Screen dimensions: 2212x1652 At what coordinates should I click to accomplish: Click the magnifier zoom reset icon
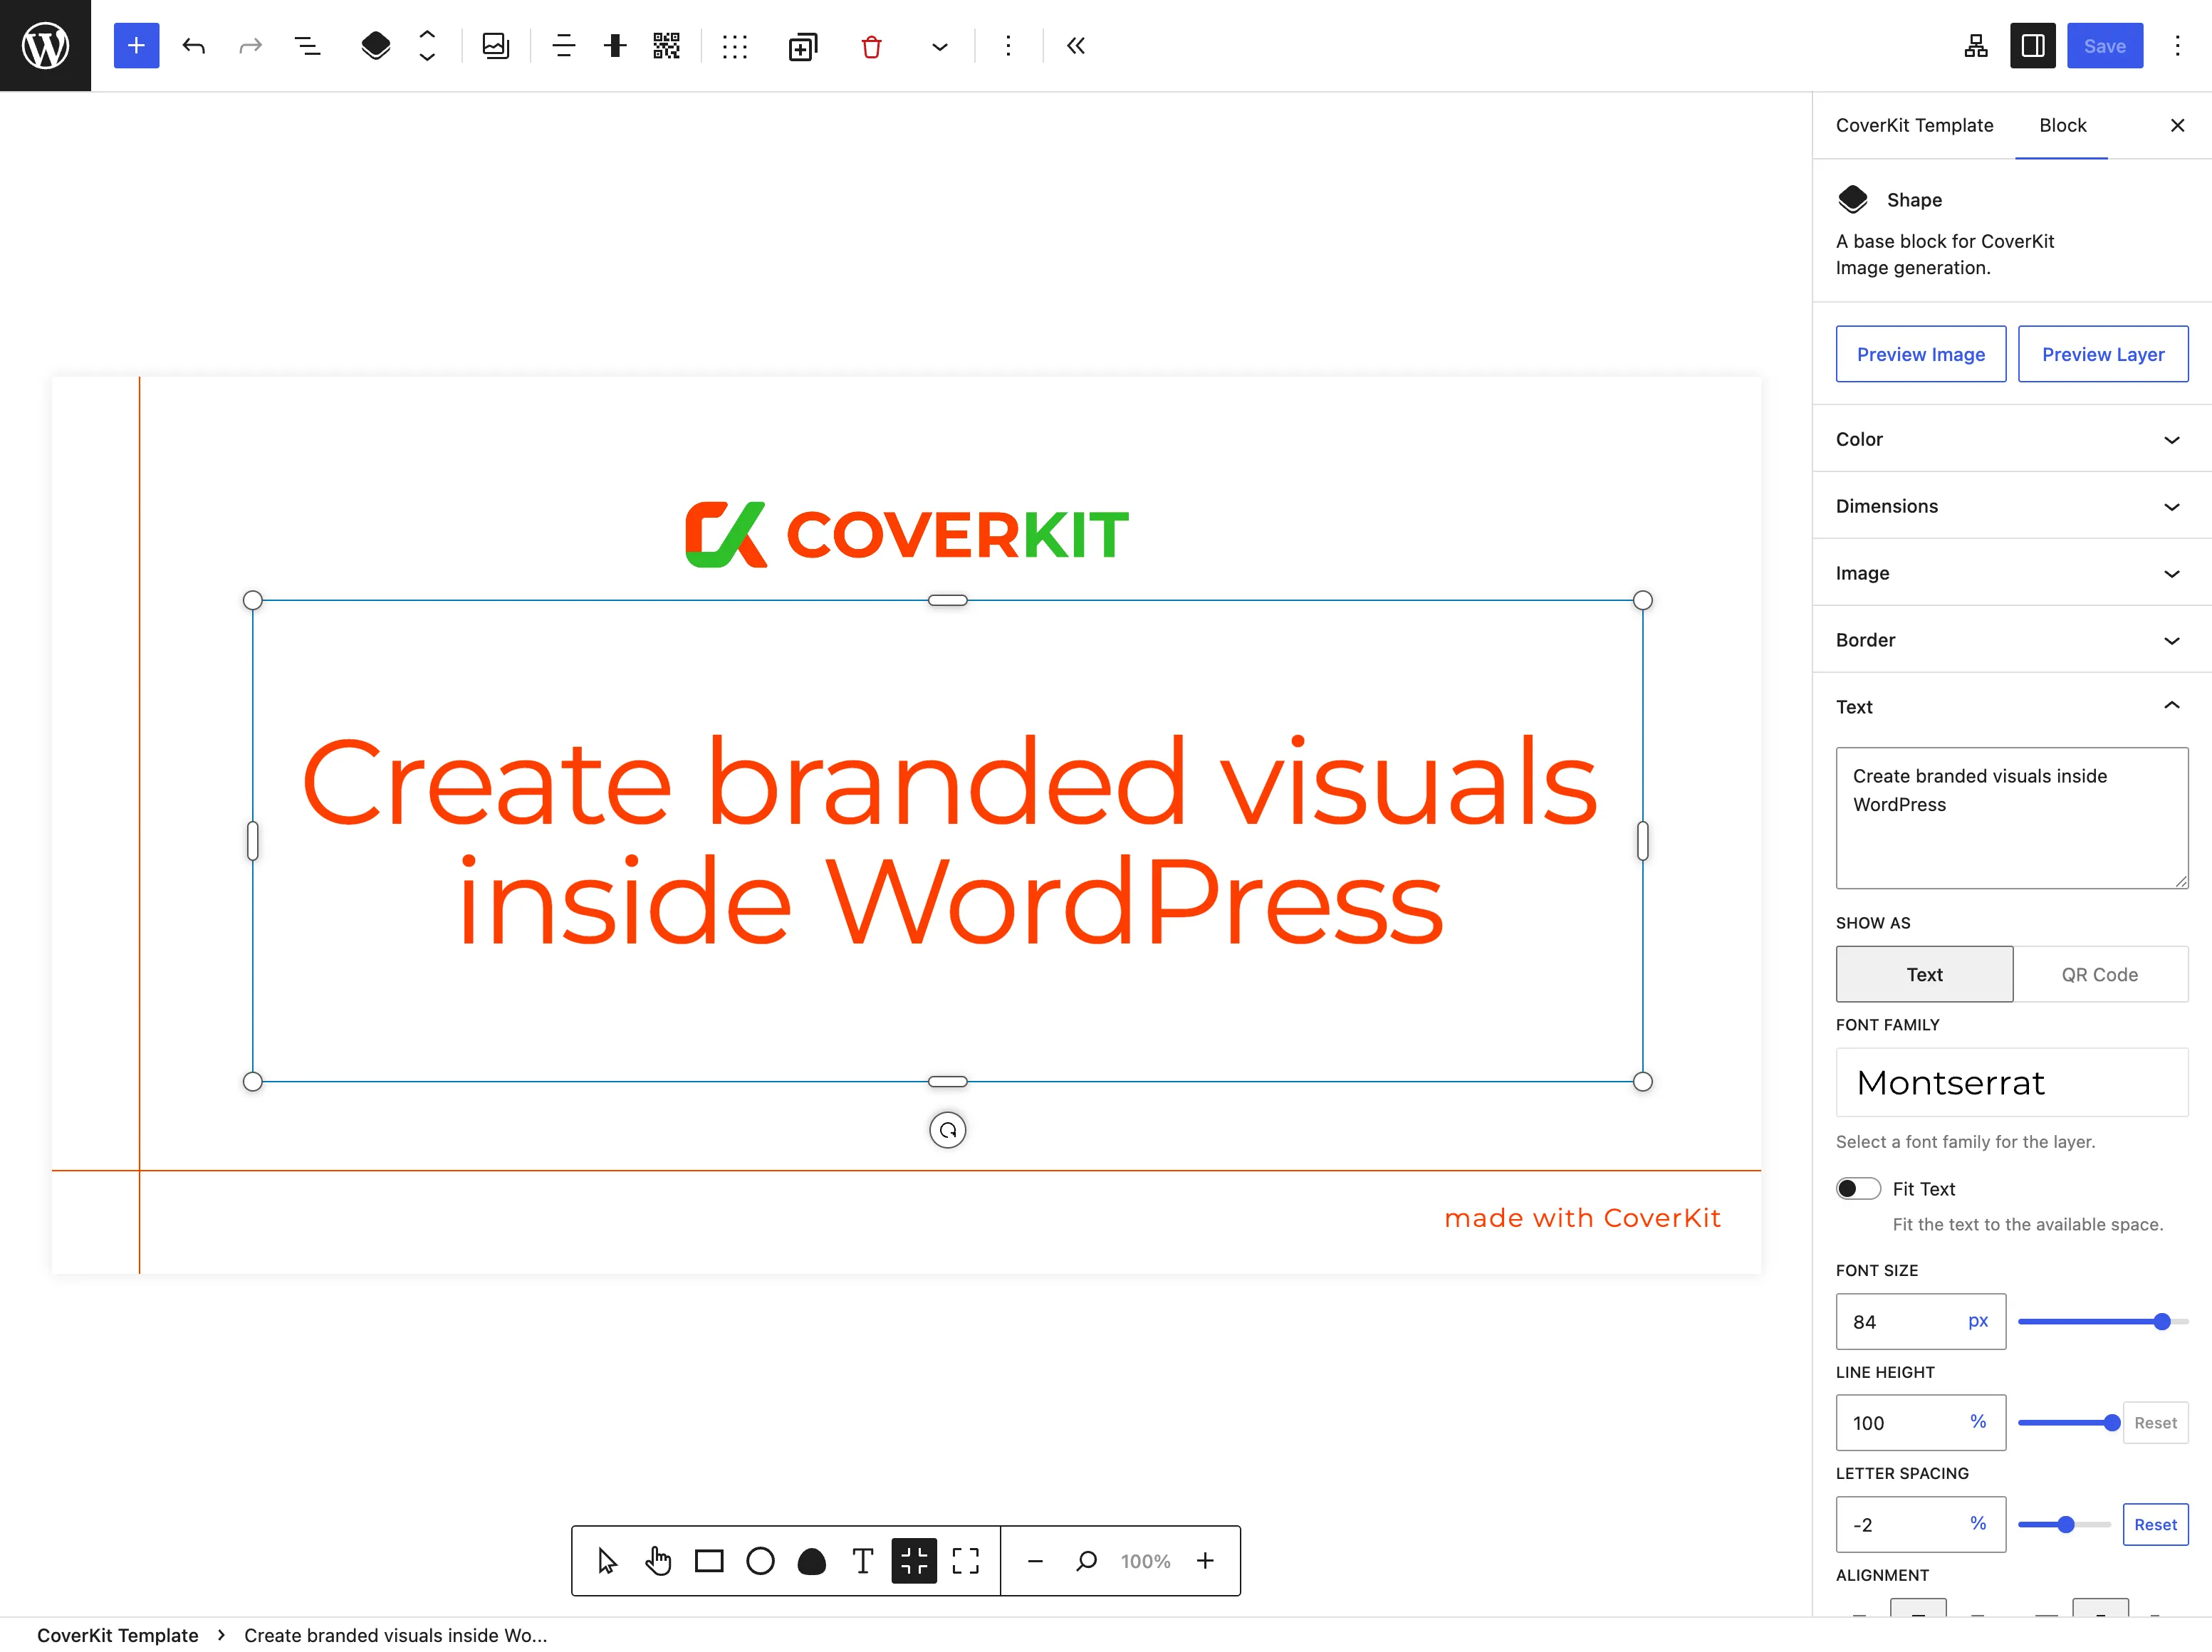(x=1087, y=1561)
